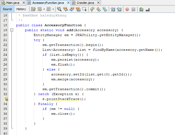Screen dimensions: 175x135
Task: Click on 'finally' keyword
Action: [46, 104]
